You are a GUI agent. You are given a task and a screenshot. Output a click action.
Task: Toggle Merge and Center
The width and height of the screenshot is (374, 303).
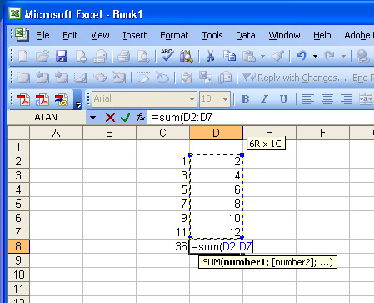point(366,99)
